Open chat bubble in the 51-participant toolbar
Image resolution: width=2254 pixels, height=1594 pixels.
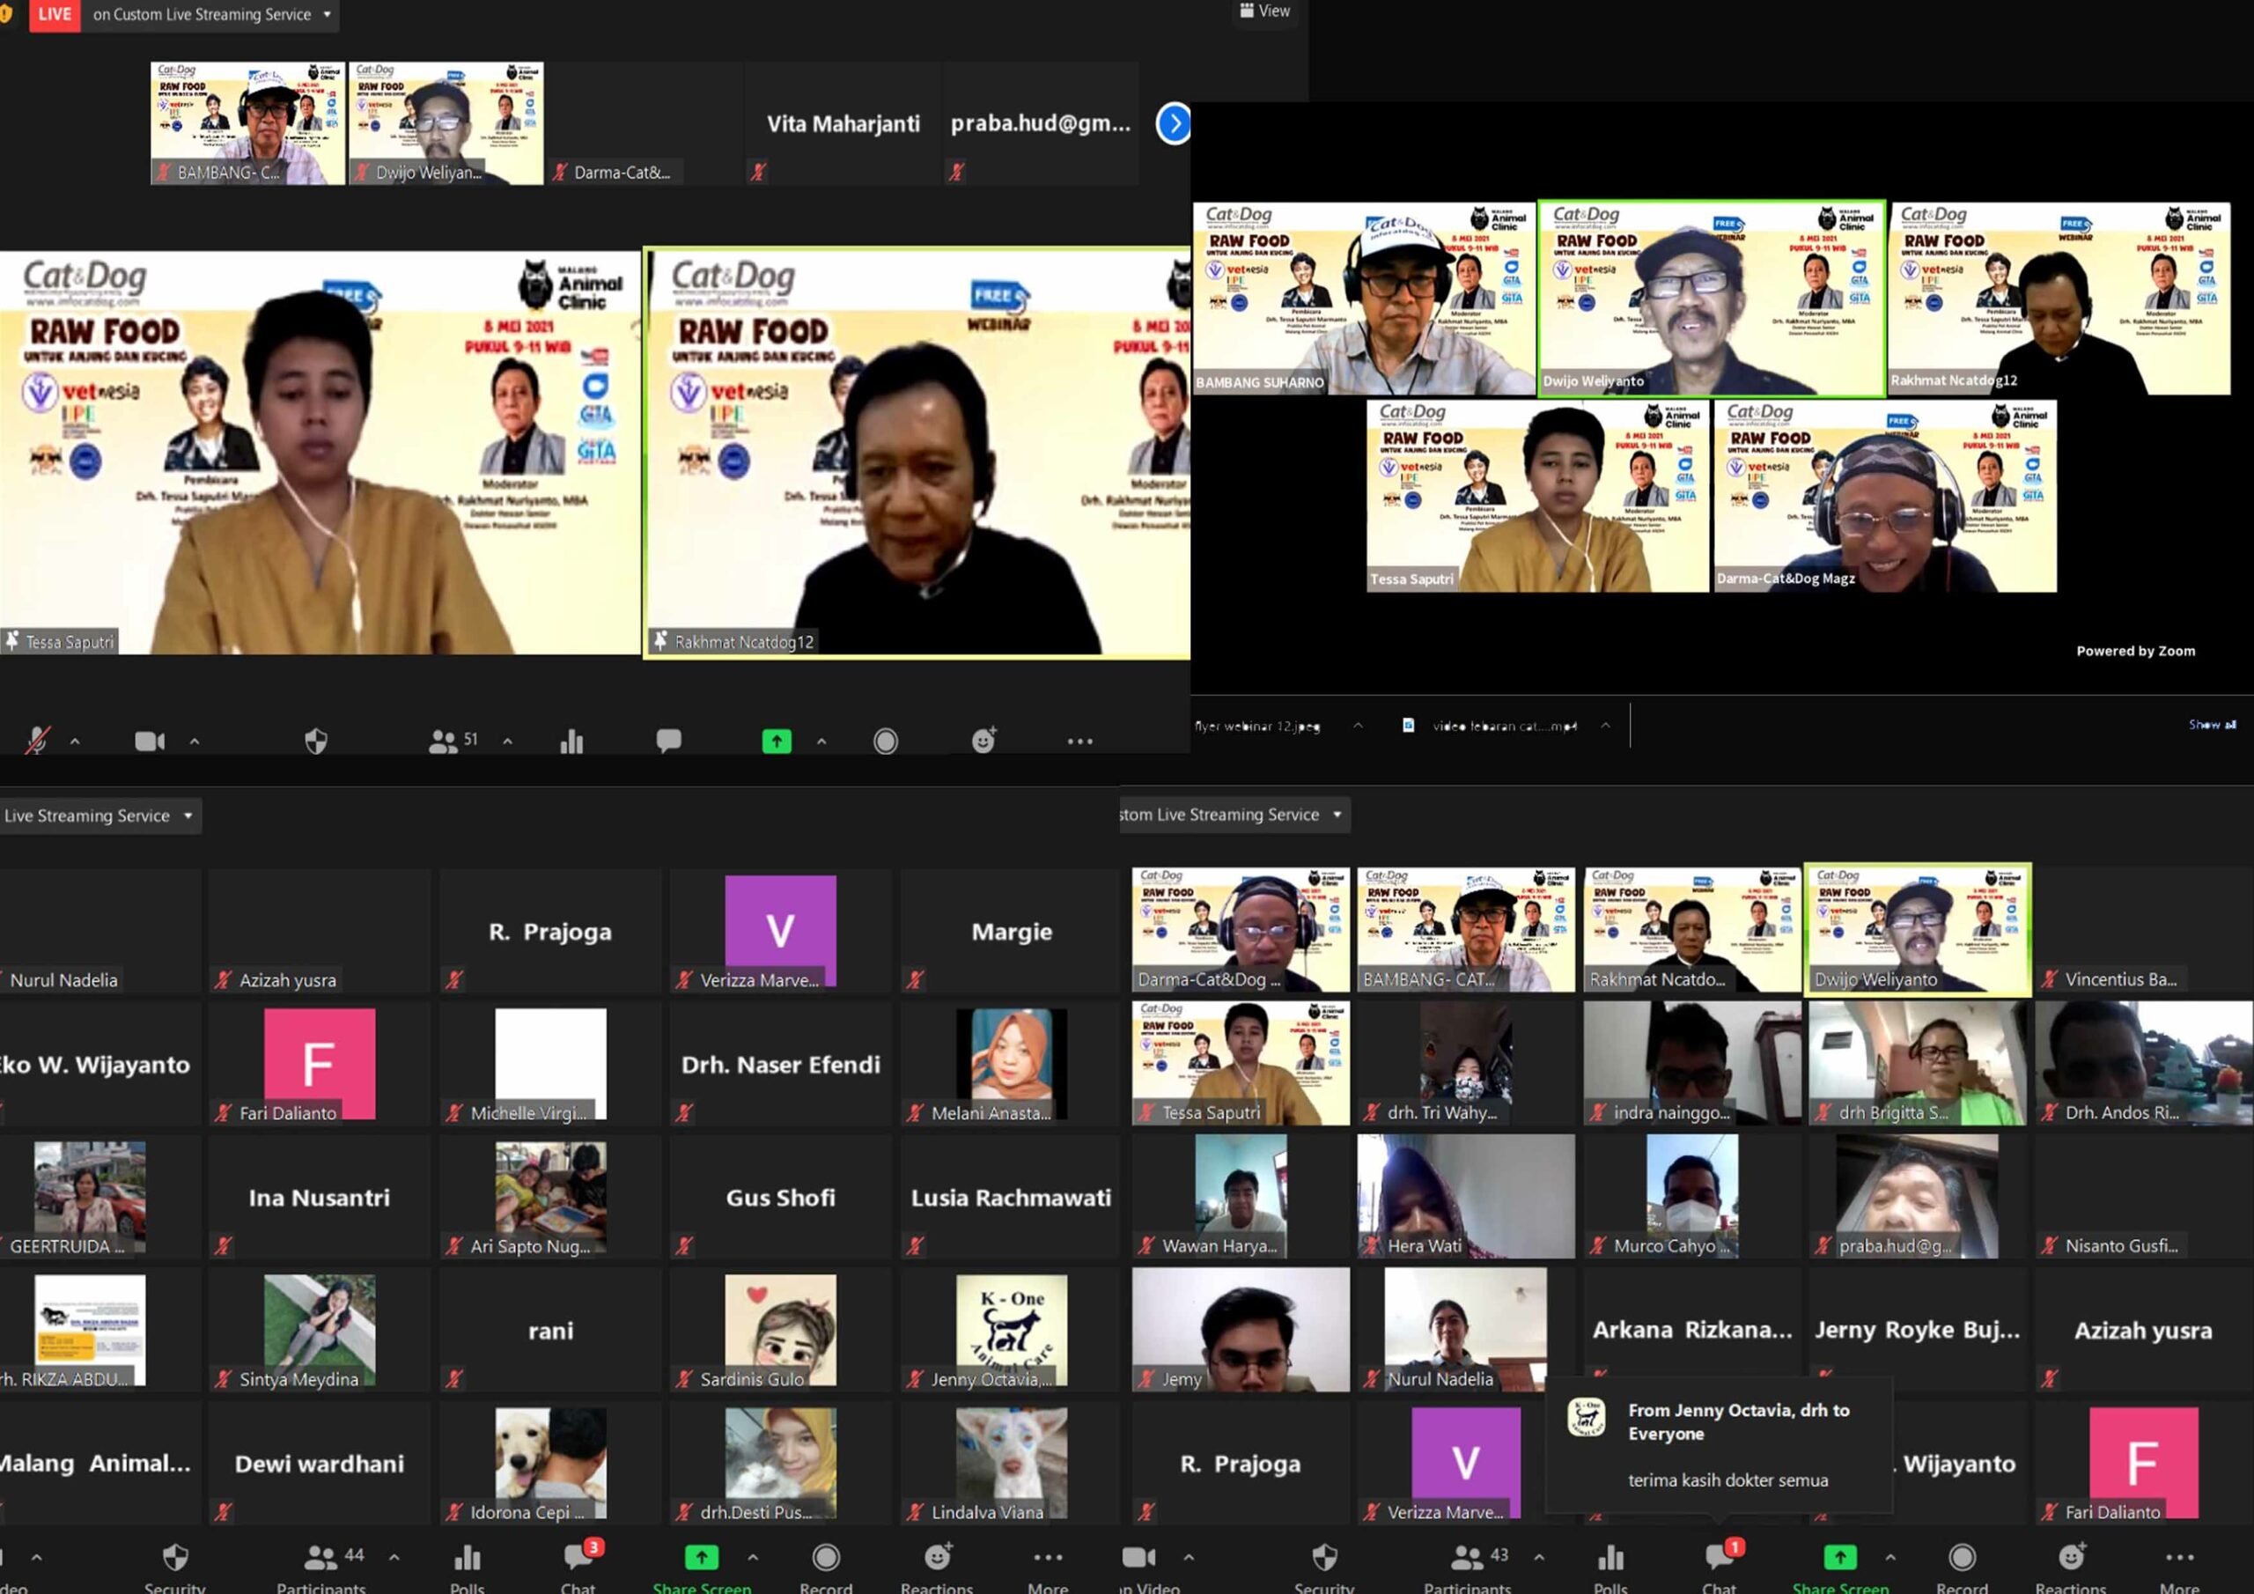[x=668, y=741]
